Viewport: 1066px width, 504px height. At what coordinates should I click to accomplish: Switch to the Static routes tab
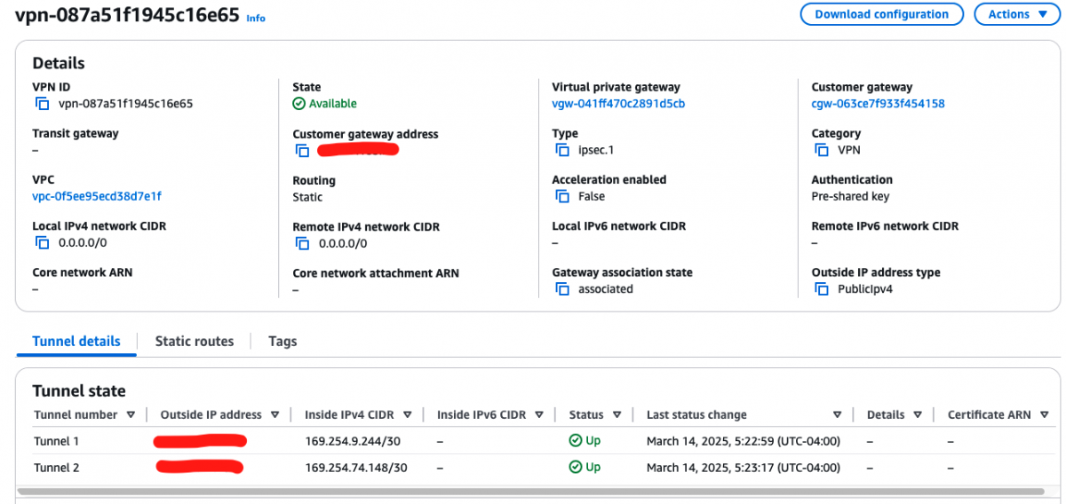[x=194, y=342]
